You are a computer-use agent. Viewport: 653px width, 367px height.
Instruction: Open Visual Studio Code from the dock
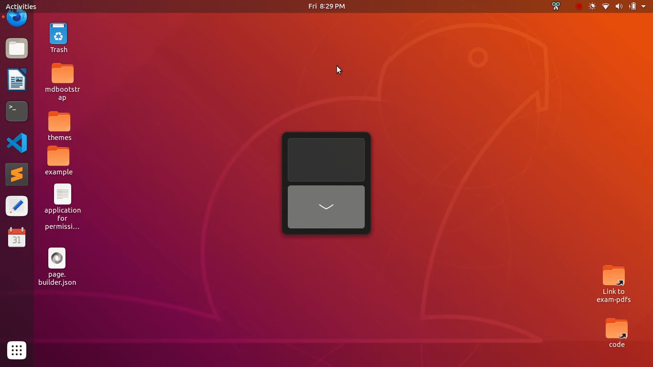pos(16,143)
